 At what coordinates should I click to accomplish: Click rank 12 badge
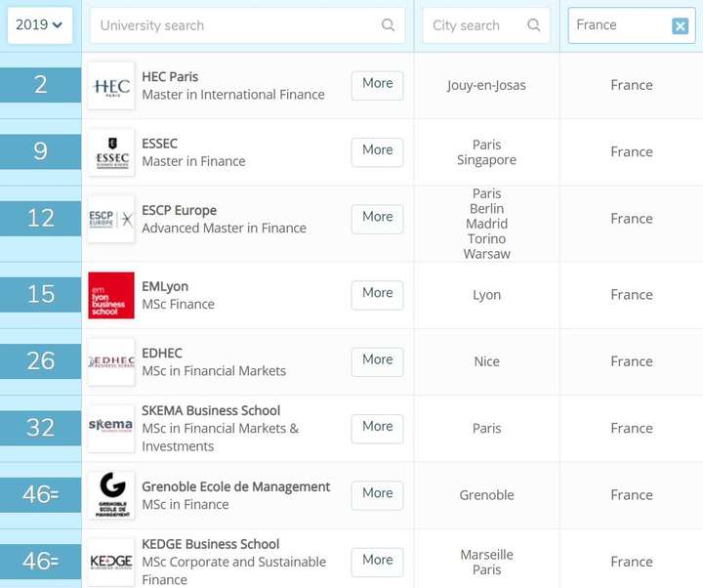(40, 219)
